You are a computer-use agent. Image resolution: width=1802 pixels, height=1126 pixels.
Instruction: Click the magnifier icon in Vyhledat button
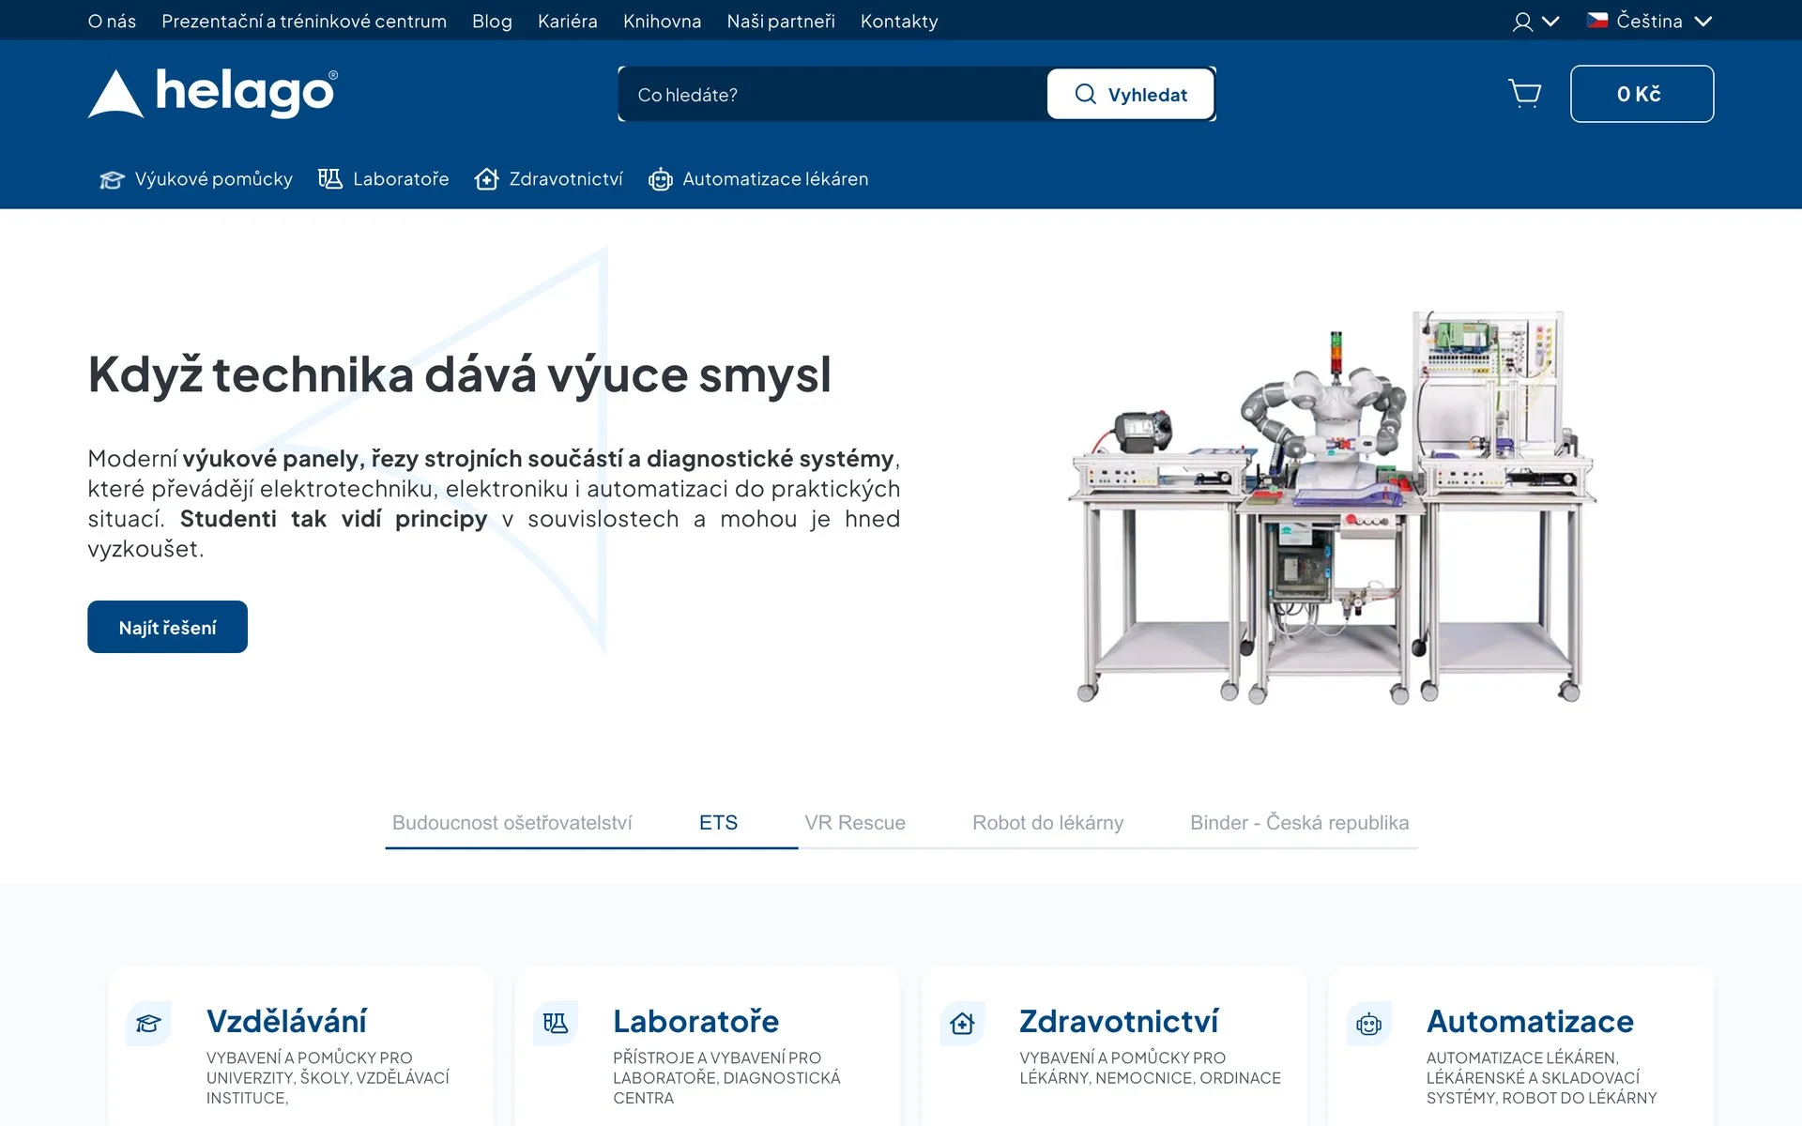click(x=1086, y=94)
